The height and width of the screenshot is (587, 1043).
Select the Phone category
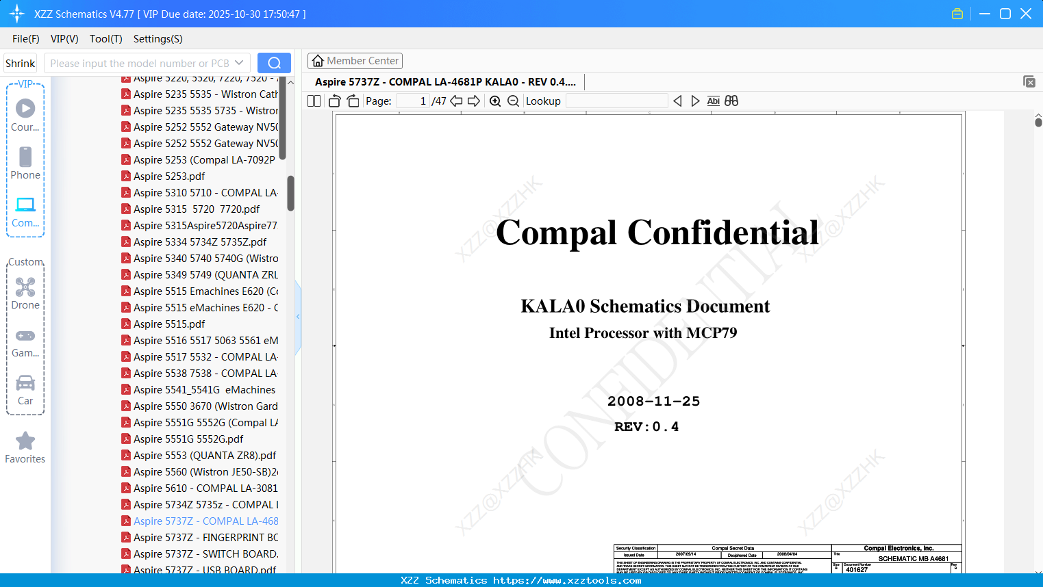[25, 163]
